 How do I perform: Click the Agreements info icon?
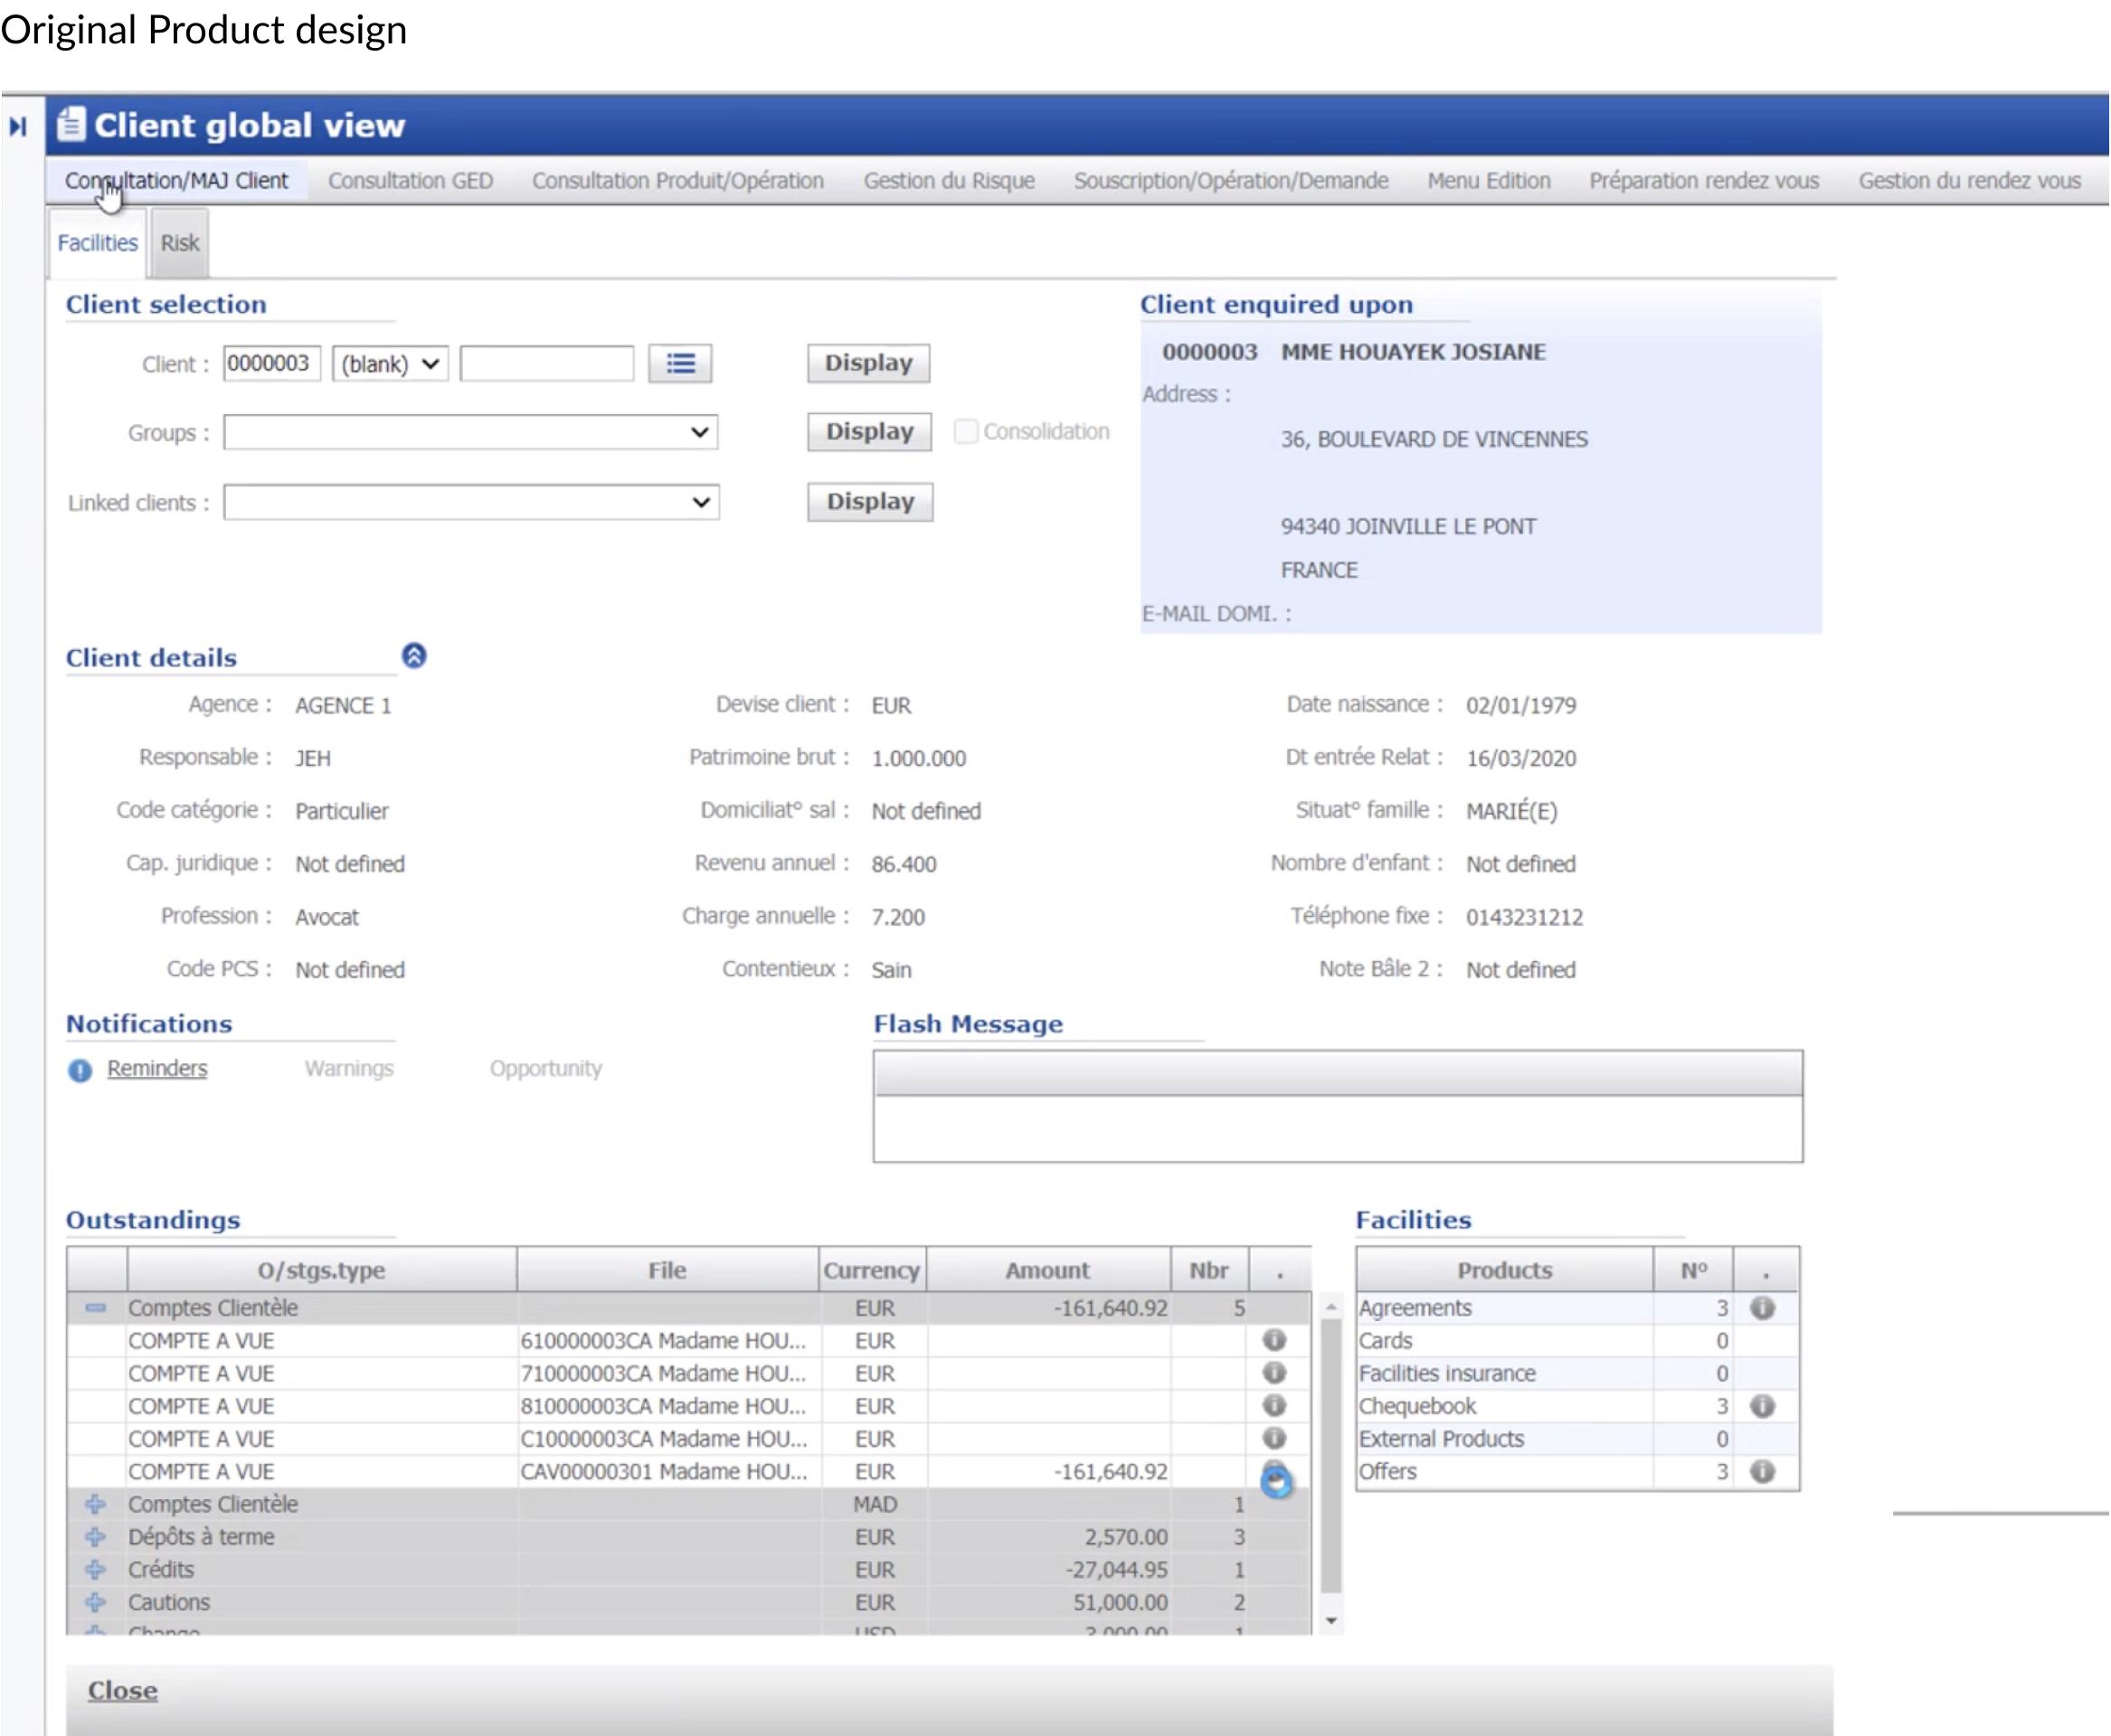[1763, 1308]
